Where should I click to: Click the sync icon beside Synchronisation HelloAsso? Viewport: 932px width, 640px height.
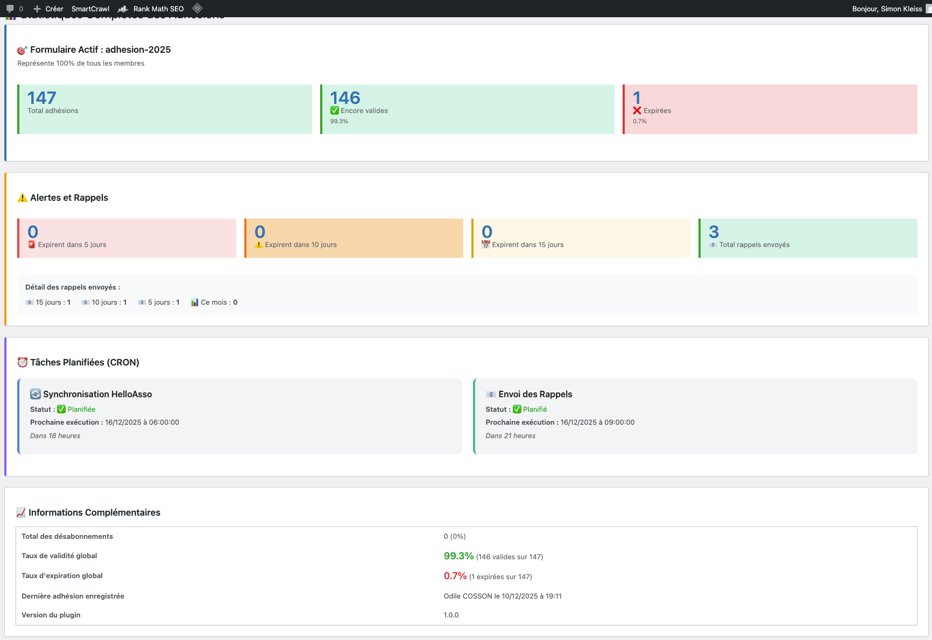tap(36, 393)
